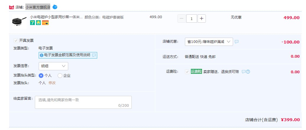Open the 小米官方旗舰店 store link
Screen dimensions: 306x130
point(38,7)
